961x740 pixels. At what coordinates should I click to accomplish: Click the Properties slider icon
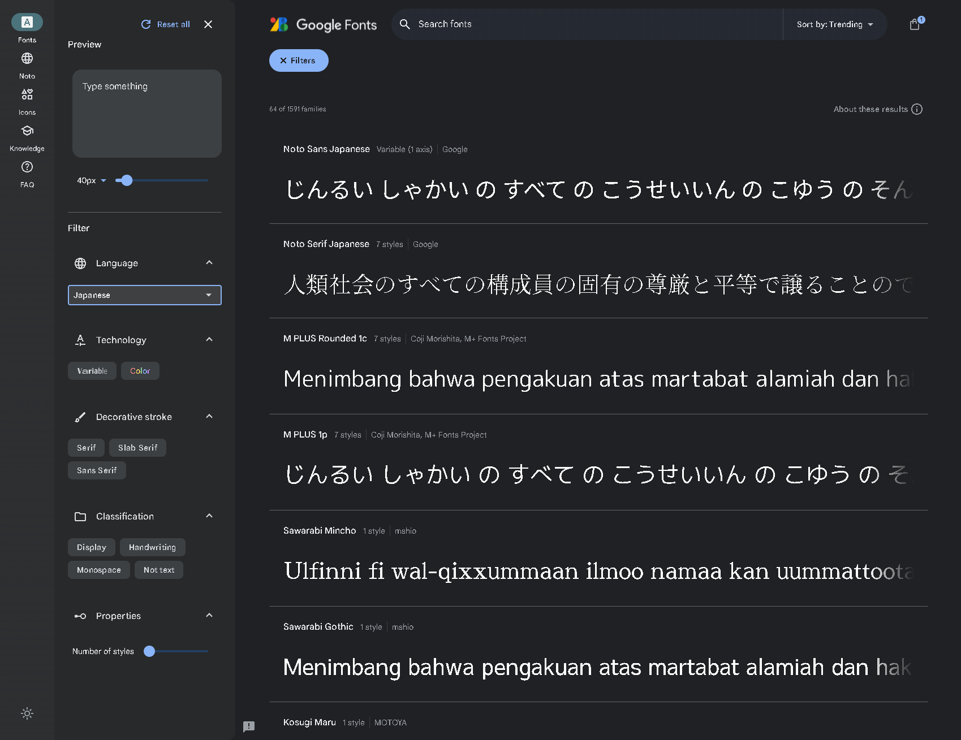click(x=80, y=616)
